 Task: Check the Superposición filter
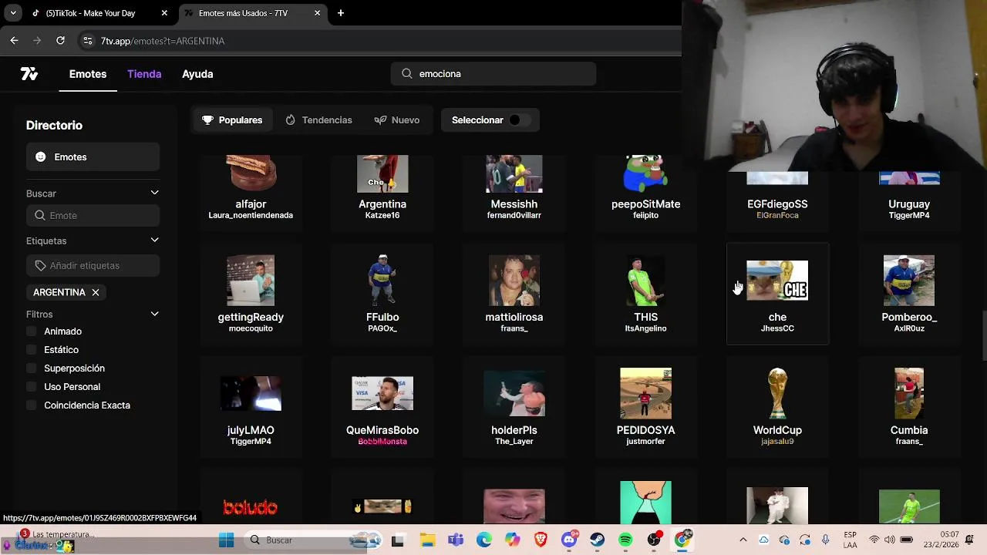click(x=32, y=368)
